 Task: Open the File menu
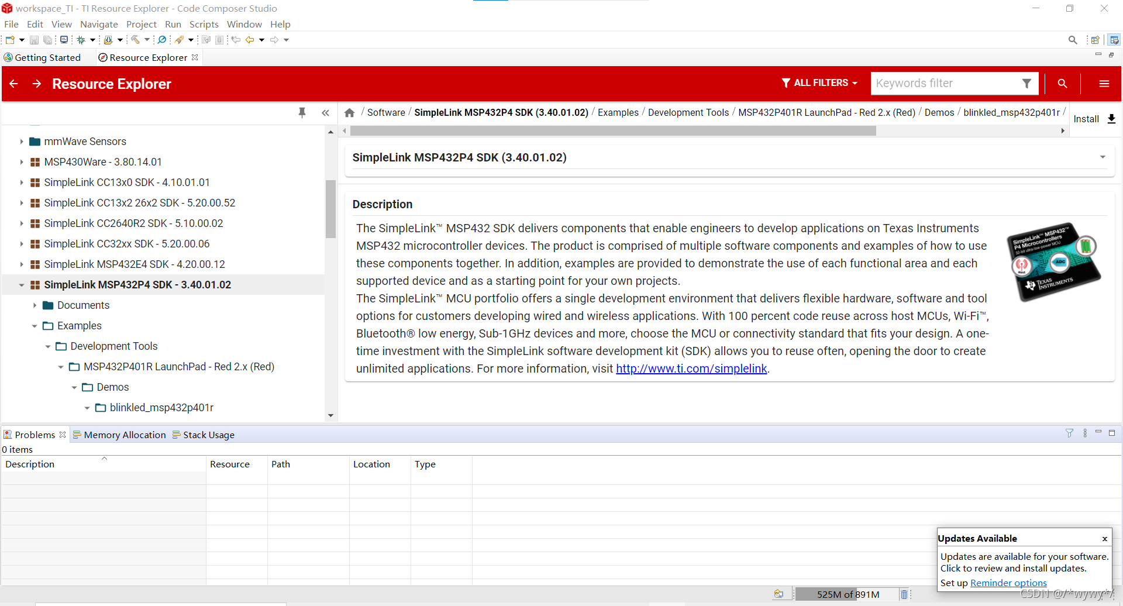pos(11,24)
